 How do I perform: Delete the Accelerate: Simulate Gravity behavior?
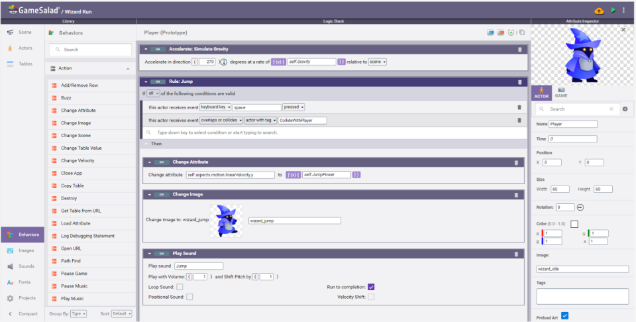tap(520, 50)
